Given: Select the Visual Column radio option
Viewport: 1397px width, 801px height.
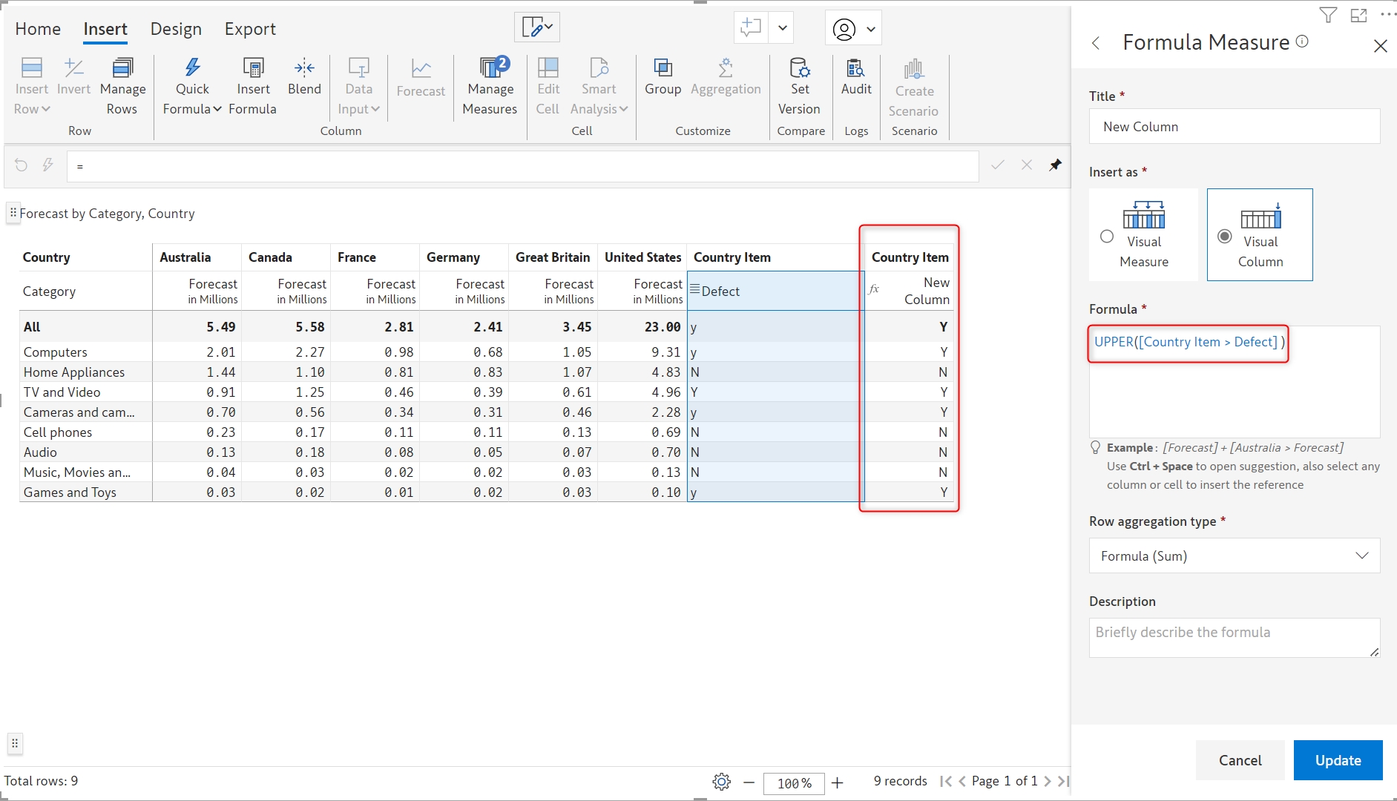Looking at the screenshot, I should [x=1225, y=237].
